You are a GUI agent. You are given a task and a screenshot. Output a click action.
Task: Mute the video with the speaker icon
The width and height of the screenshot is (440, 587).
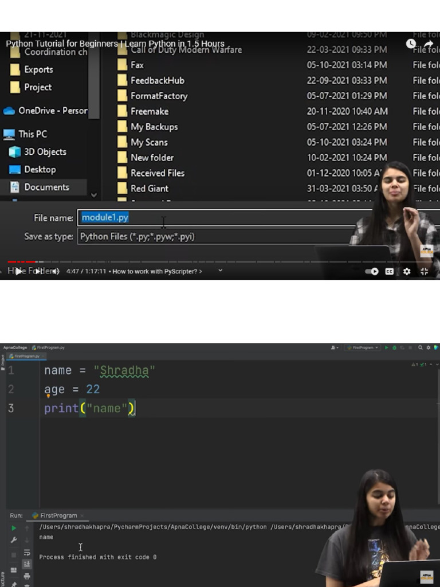56,271
